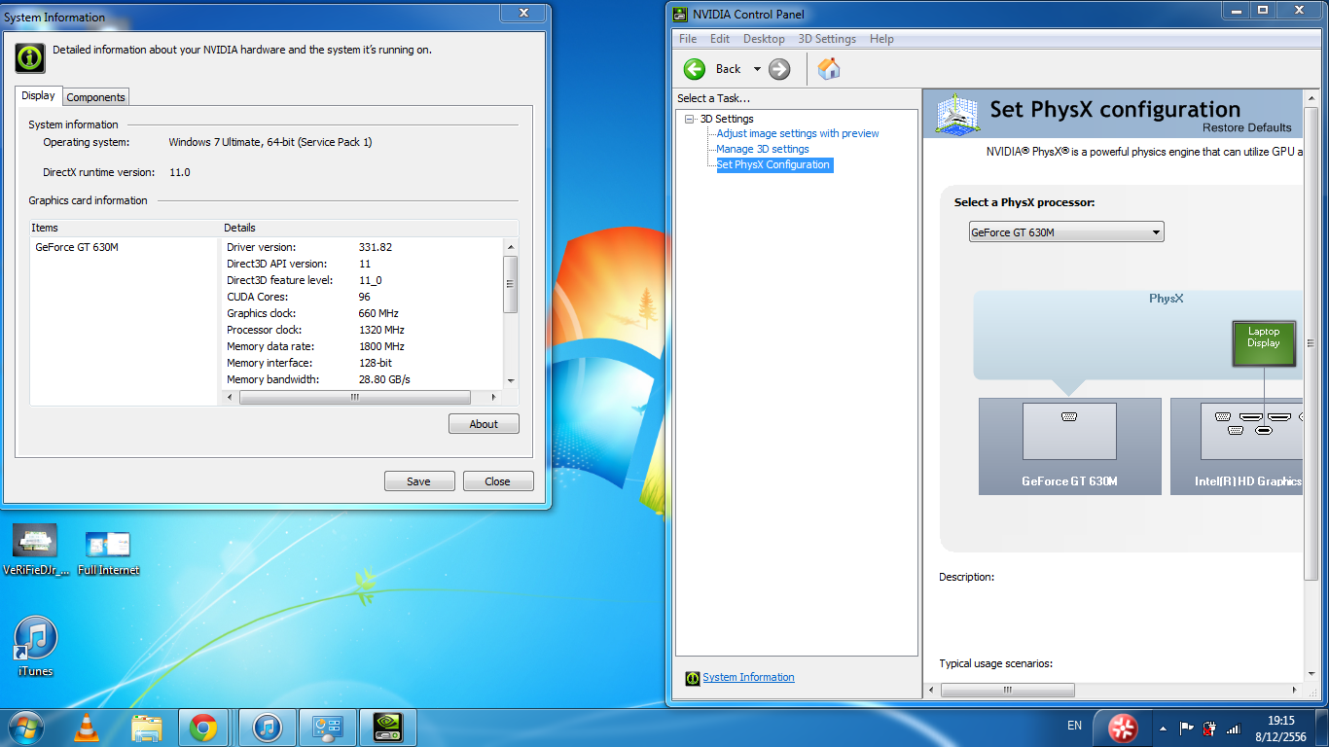
Task: Open the File menu
Action: (688, 39)
